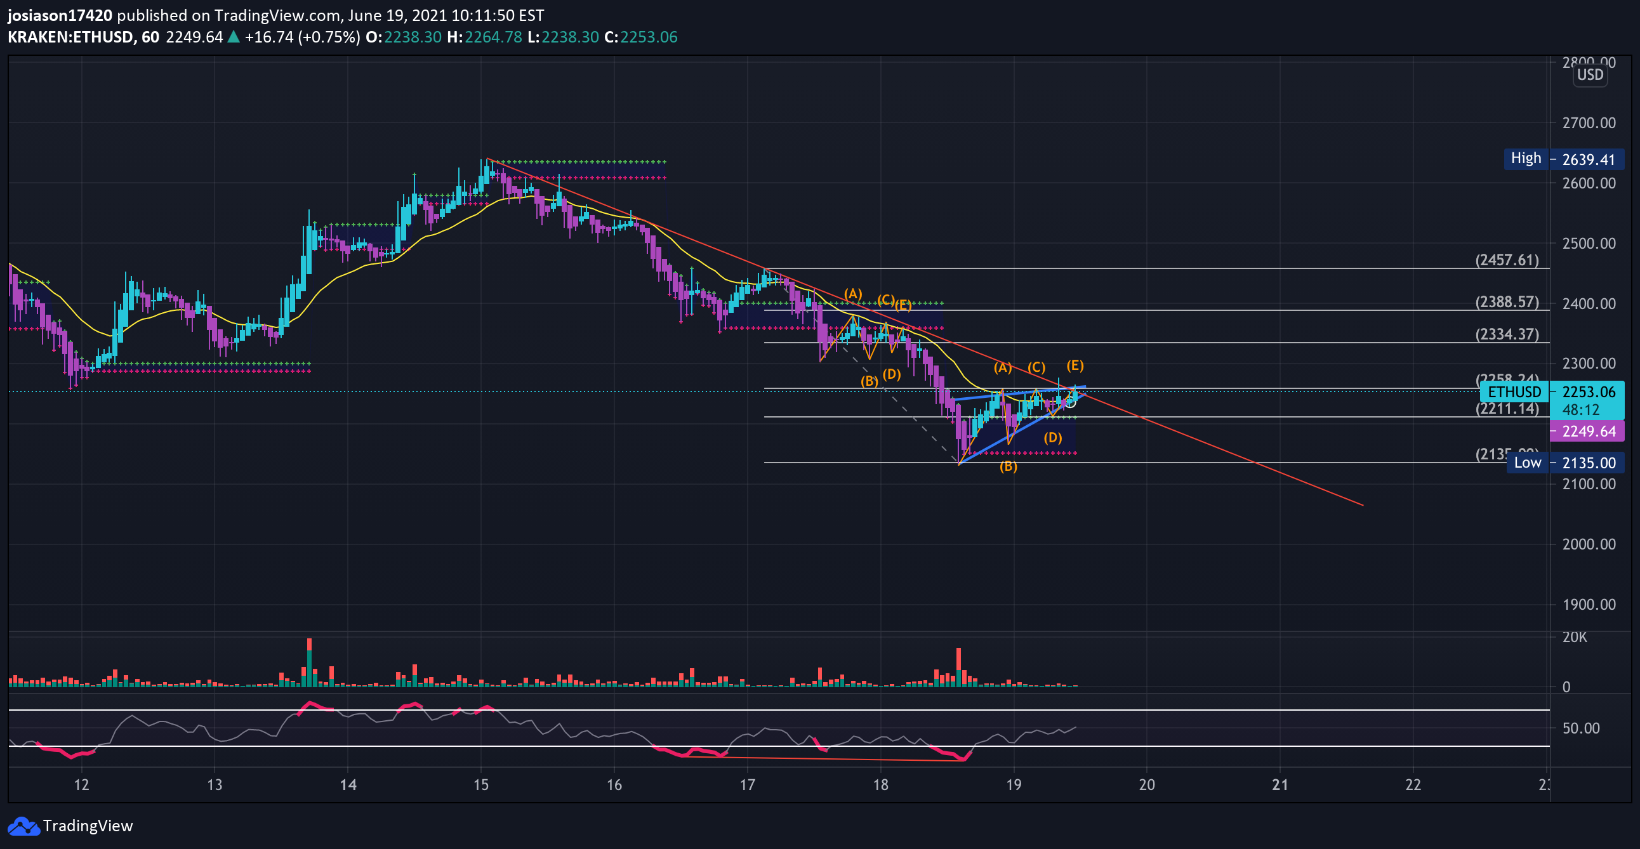
Task: Click the tallest volume bar on day 13
Action: click(x=310, y=662)
